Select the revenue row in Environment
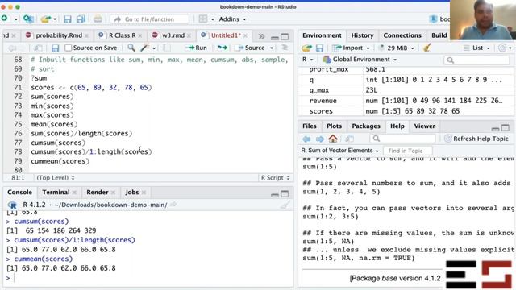This screenshot has width=516, height=290. [406, 101]
